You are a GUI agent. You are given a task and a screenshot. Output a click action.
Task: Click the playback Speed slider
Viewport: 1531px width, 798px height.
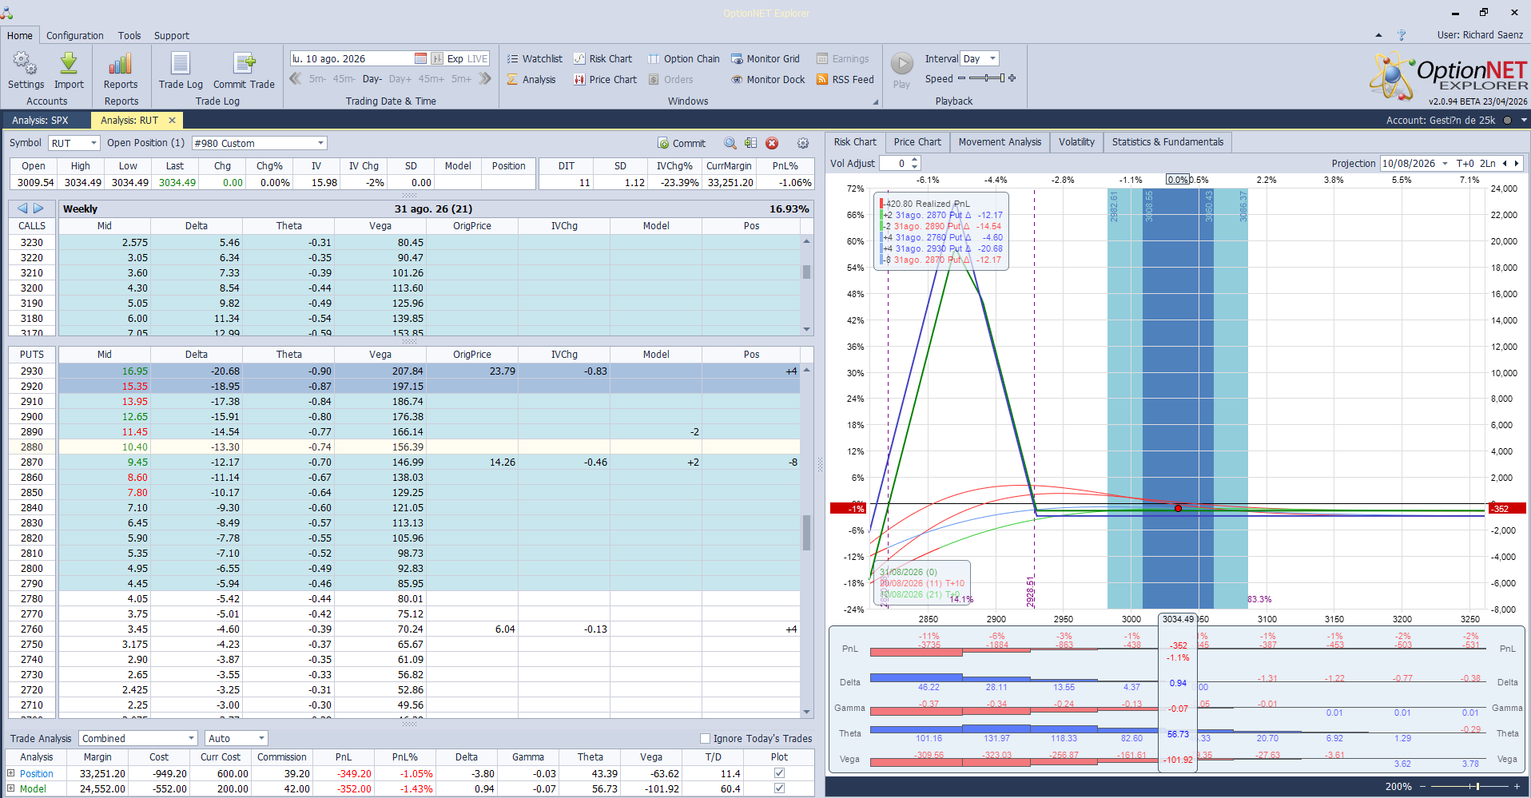coord(986,78)
